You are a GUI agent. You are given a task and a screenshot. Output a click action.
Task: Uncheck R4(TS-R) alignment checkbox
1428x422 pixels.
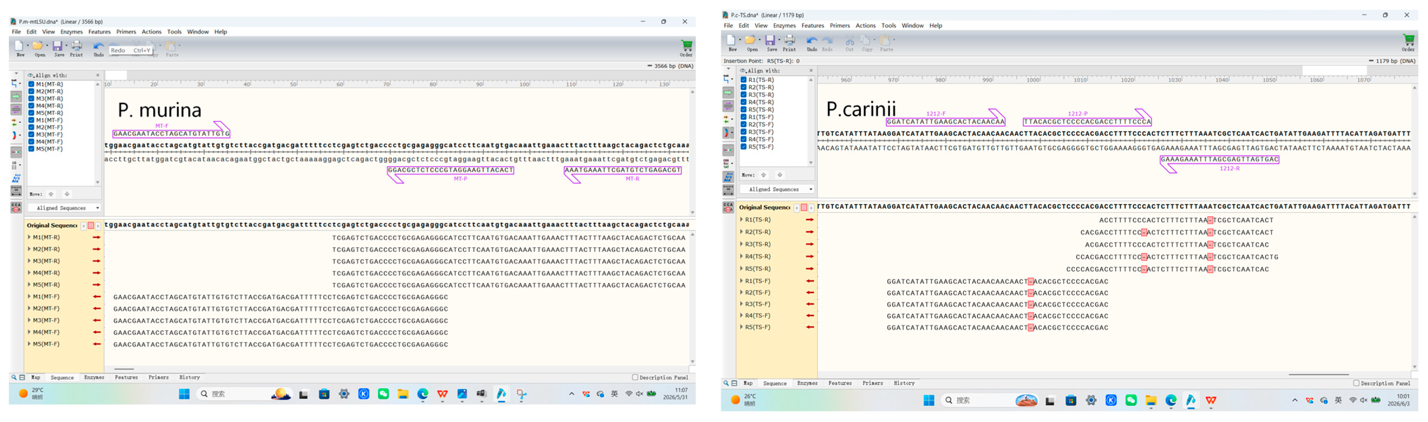coord(743,102)
